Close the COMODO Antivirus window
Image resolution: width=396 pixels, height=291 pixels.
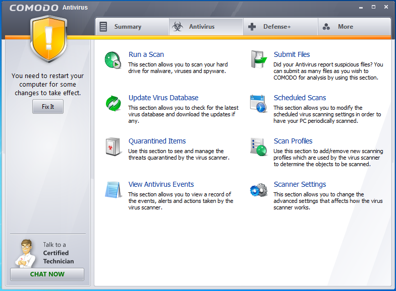(x=386, y=7)
